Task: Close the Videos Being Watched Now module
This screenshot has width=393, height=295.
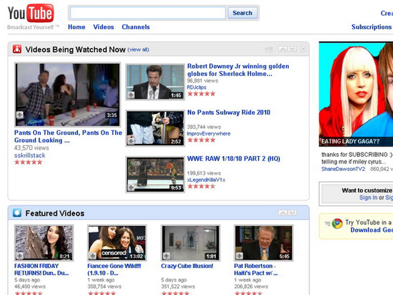Action: [x=303, y=49]
